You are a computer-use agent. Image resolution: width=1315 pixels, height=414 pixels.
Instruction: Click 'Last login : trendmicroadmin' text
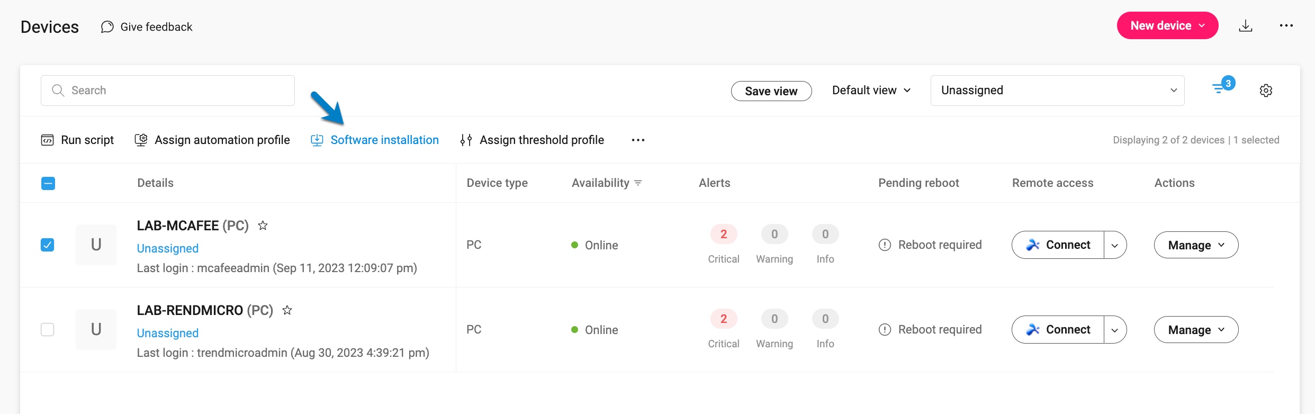(x=212, y=353)
